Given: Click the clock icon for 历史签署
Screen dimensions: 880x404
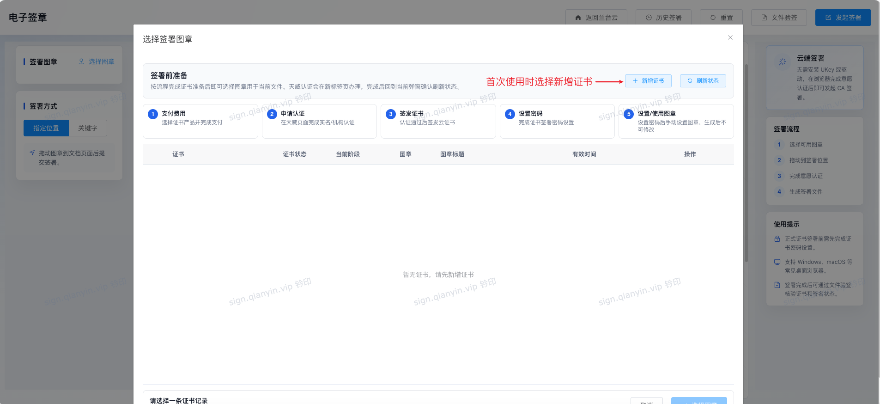Looking at the screenshot, I should pos(649,18).
